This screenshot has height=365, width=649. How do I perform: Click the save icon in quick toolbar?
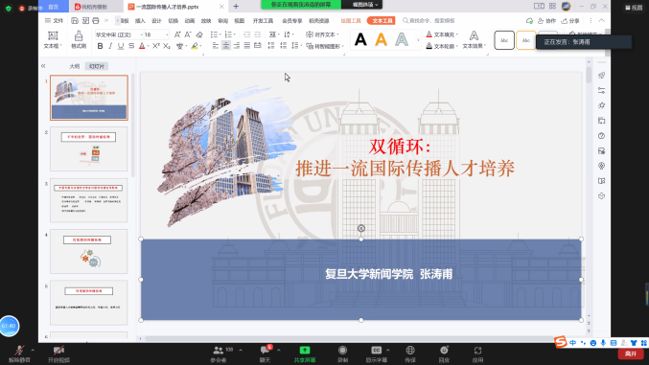[x=75, y=20]
